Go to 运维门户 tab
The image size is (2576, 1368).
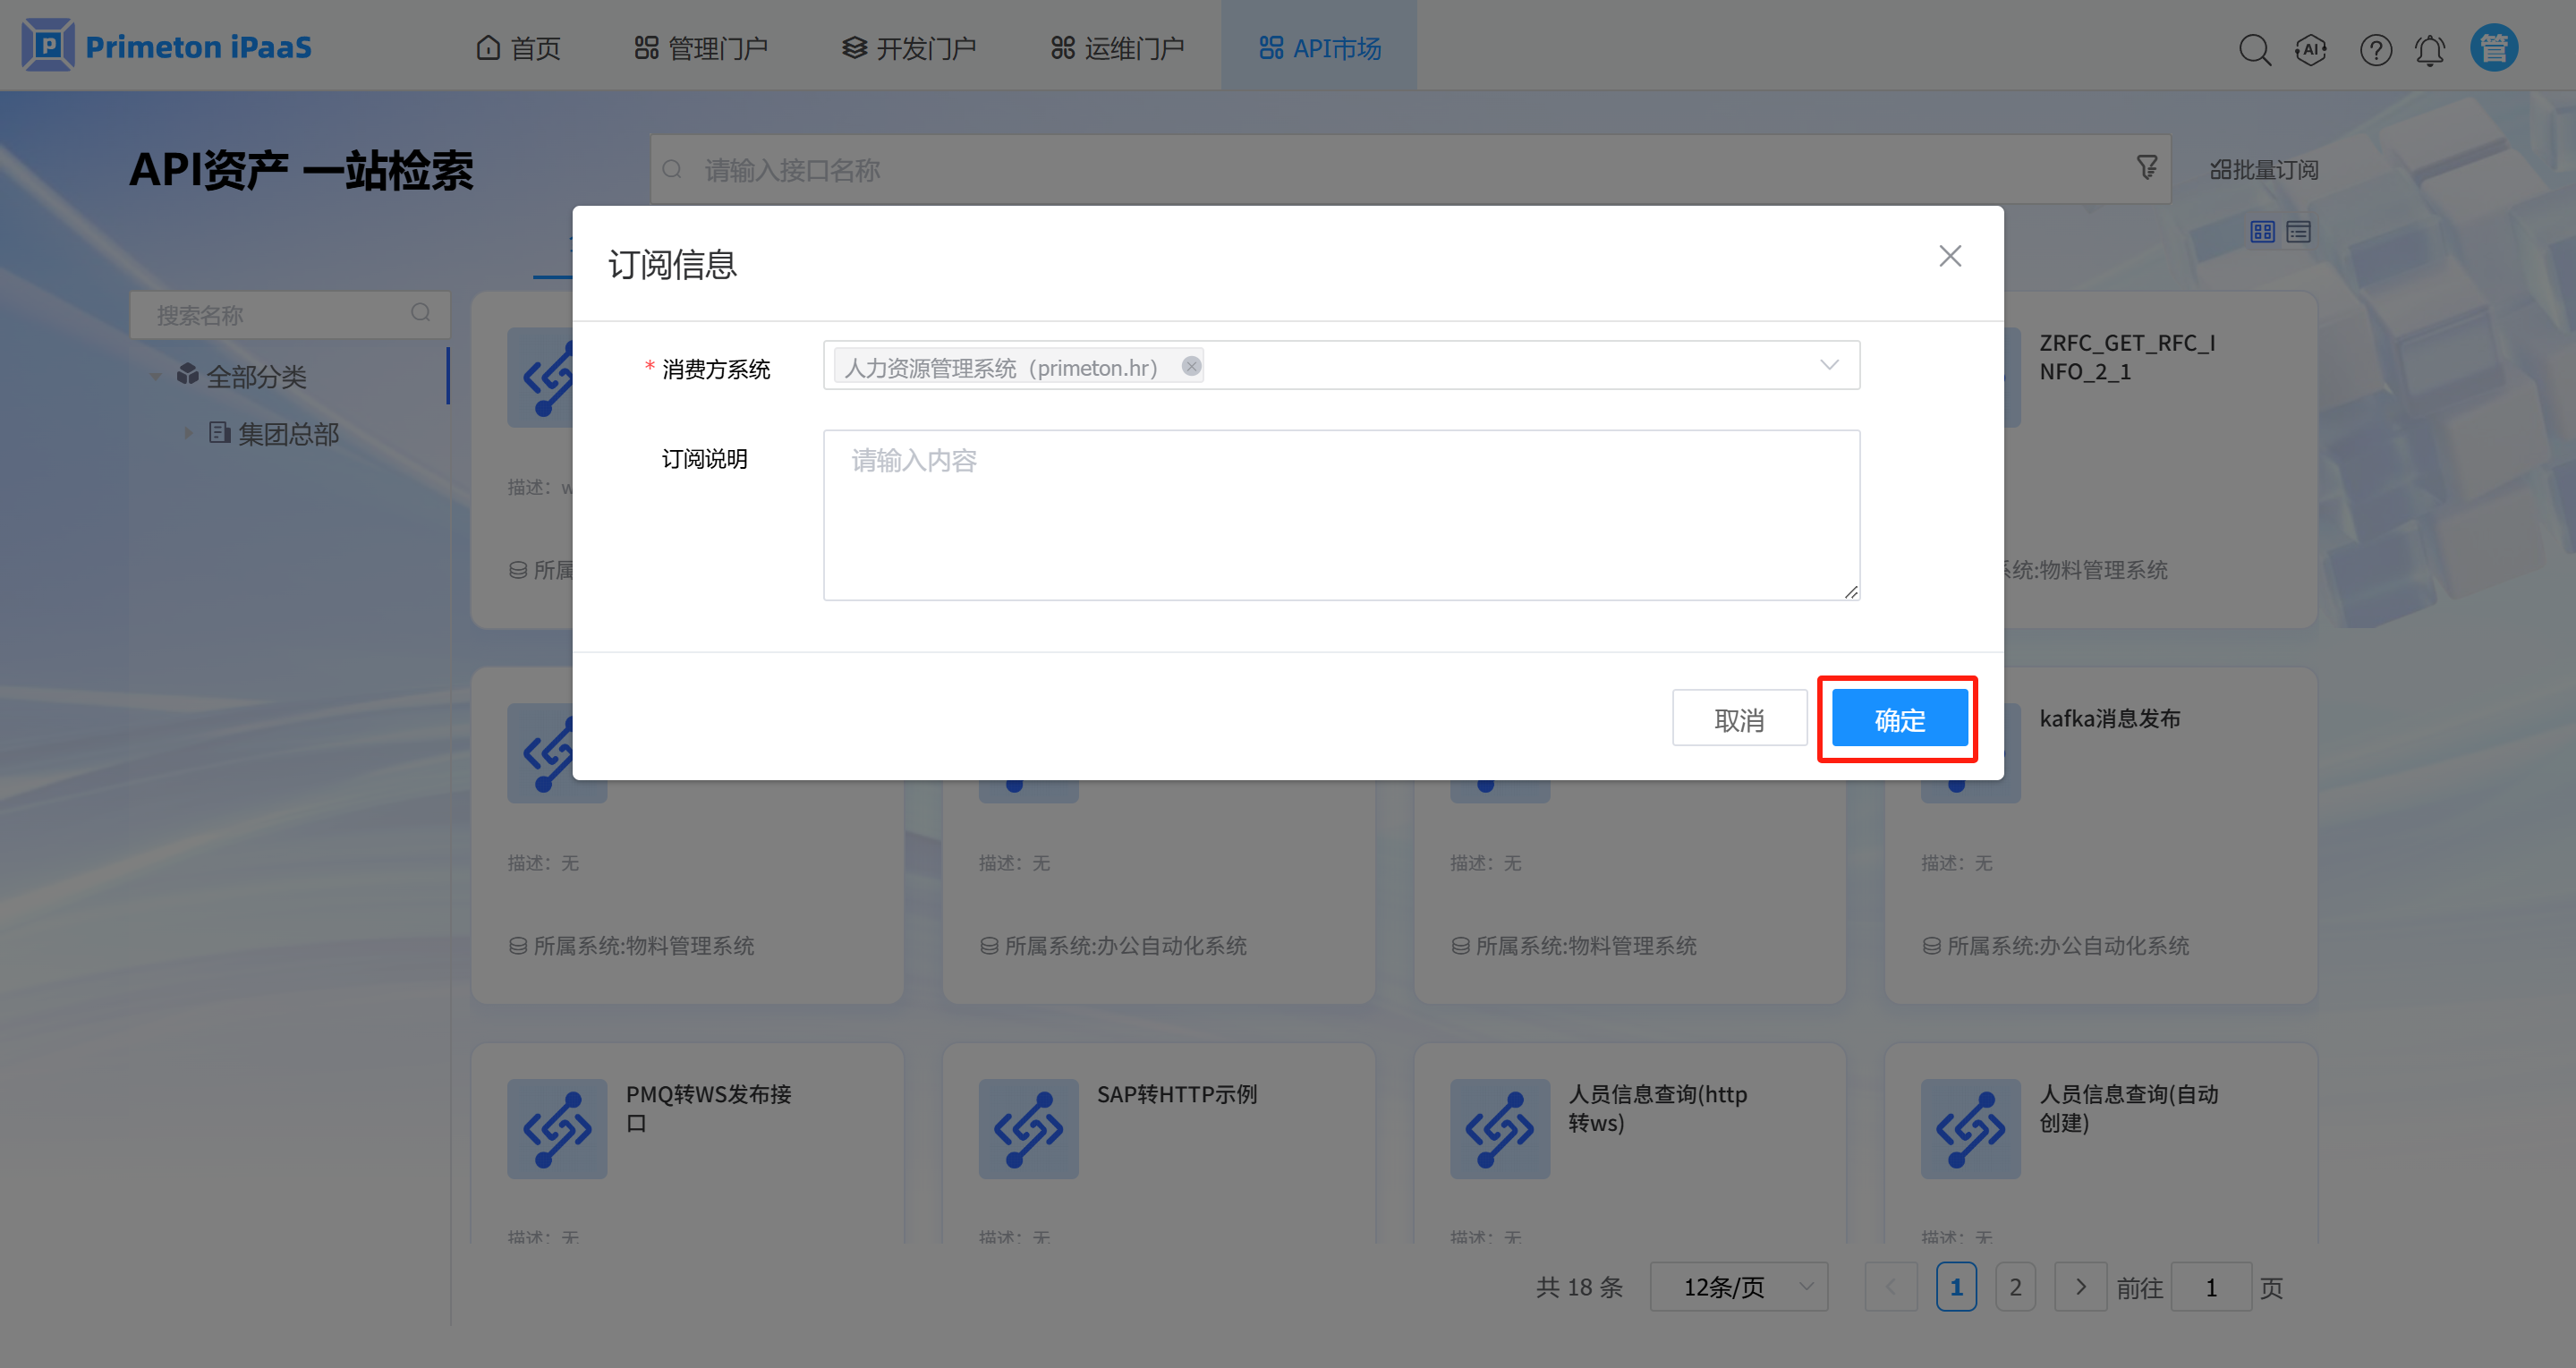click(x=1117, y=48)
